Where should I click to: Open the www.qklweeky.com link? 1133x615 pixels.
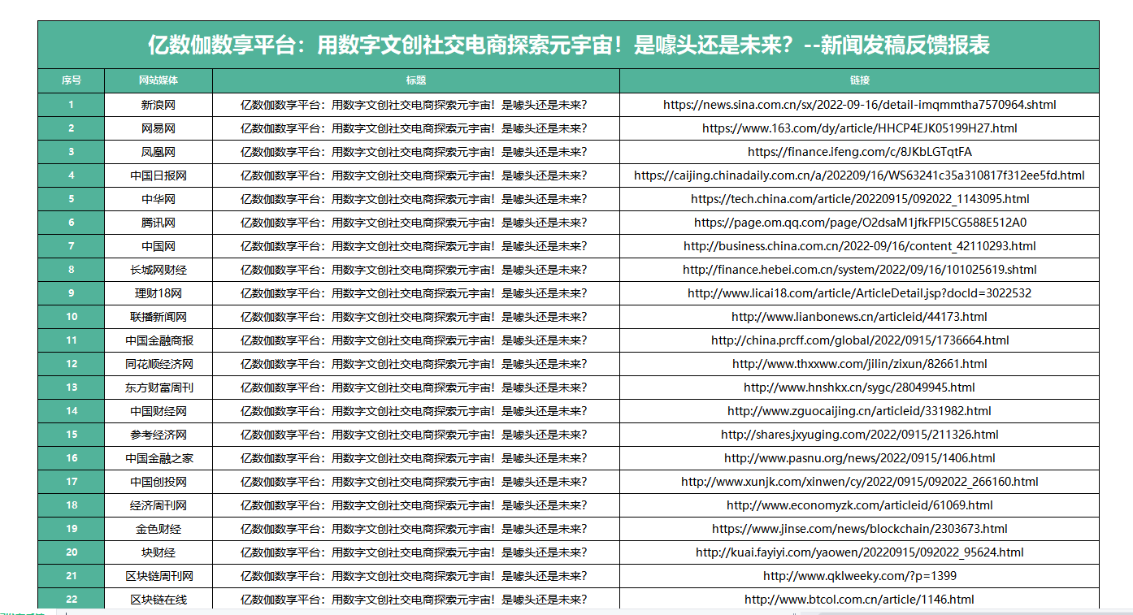[x=859, y=576]
